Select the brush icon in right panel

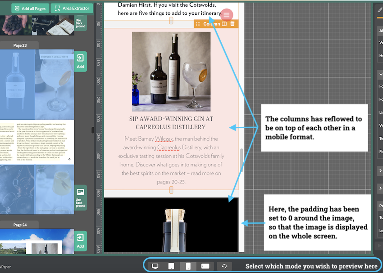click(x=380, y=10)
